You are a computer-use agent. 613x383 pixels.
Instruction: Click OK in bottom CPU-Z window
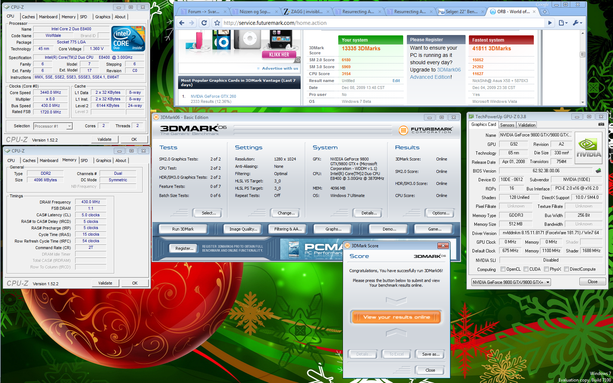click(x=135, y=283)
